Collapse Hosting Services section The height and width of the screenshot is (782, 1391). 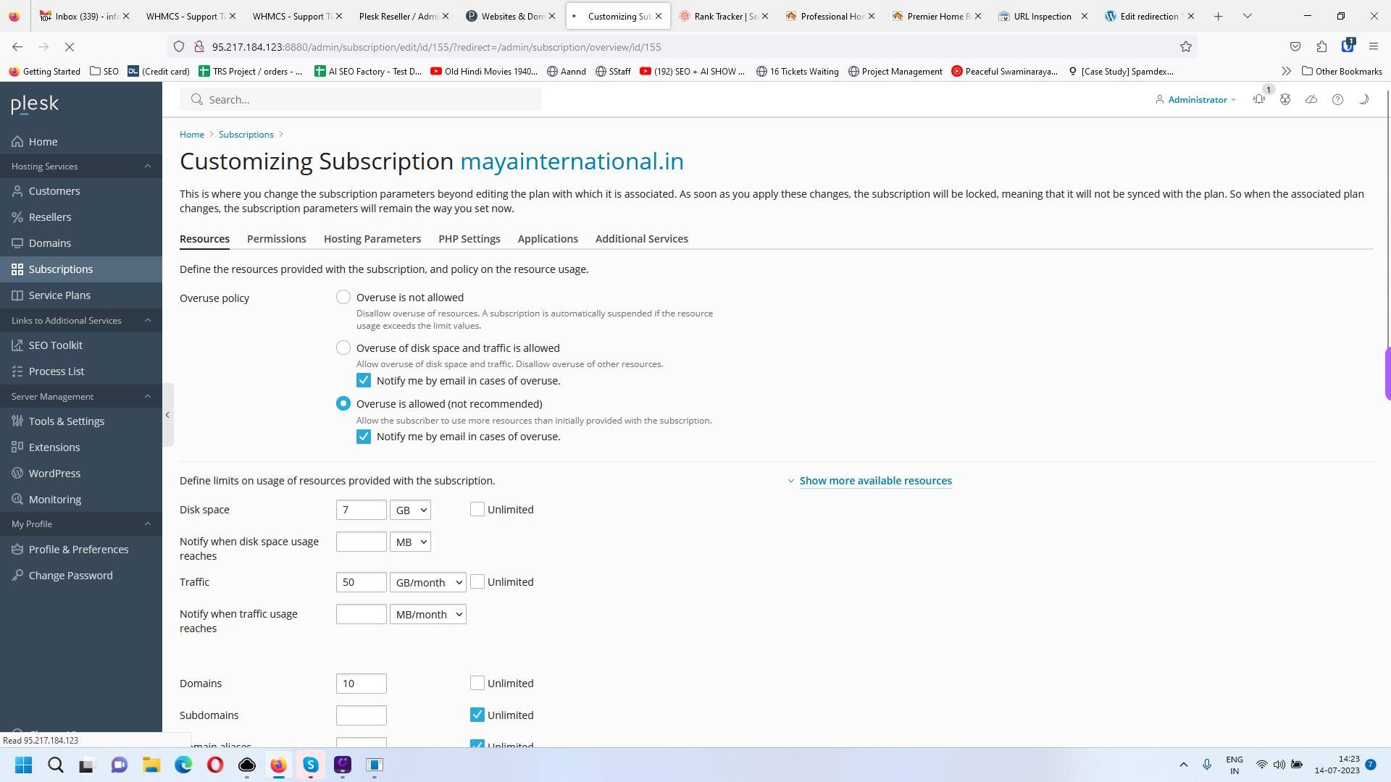click(x=81, y=167)
